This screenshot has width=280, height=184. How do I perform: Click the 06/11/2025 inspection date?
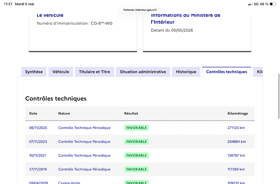(x=38, y=128)
